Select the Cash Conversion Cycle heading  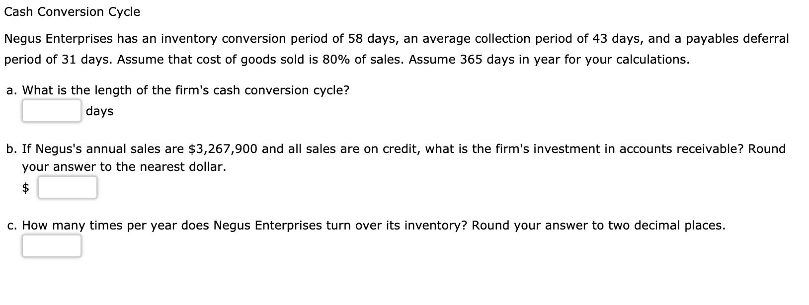coord(72,11)
